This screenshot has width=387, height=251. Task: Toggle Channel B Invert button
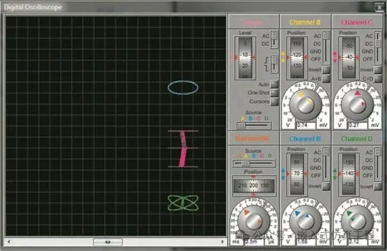pos(326,186)
